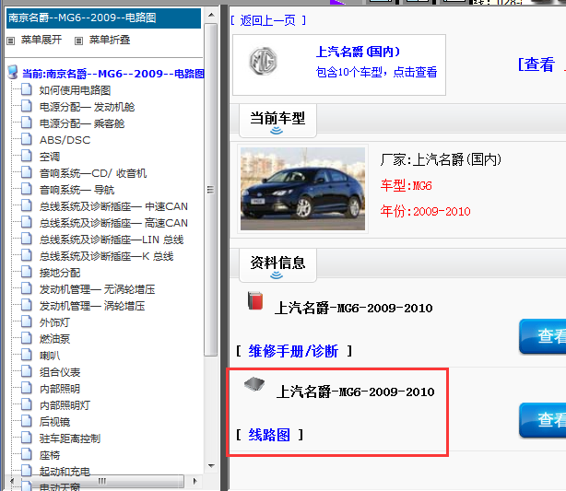
Task: Click tree panel vertical scrollbar thumb
Action: coord(211,190)
